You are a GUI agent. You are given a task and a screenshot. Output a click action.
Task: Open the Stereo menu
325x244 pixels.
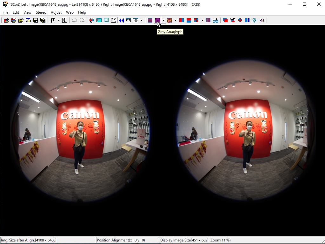[41, 12]
